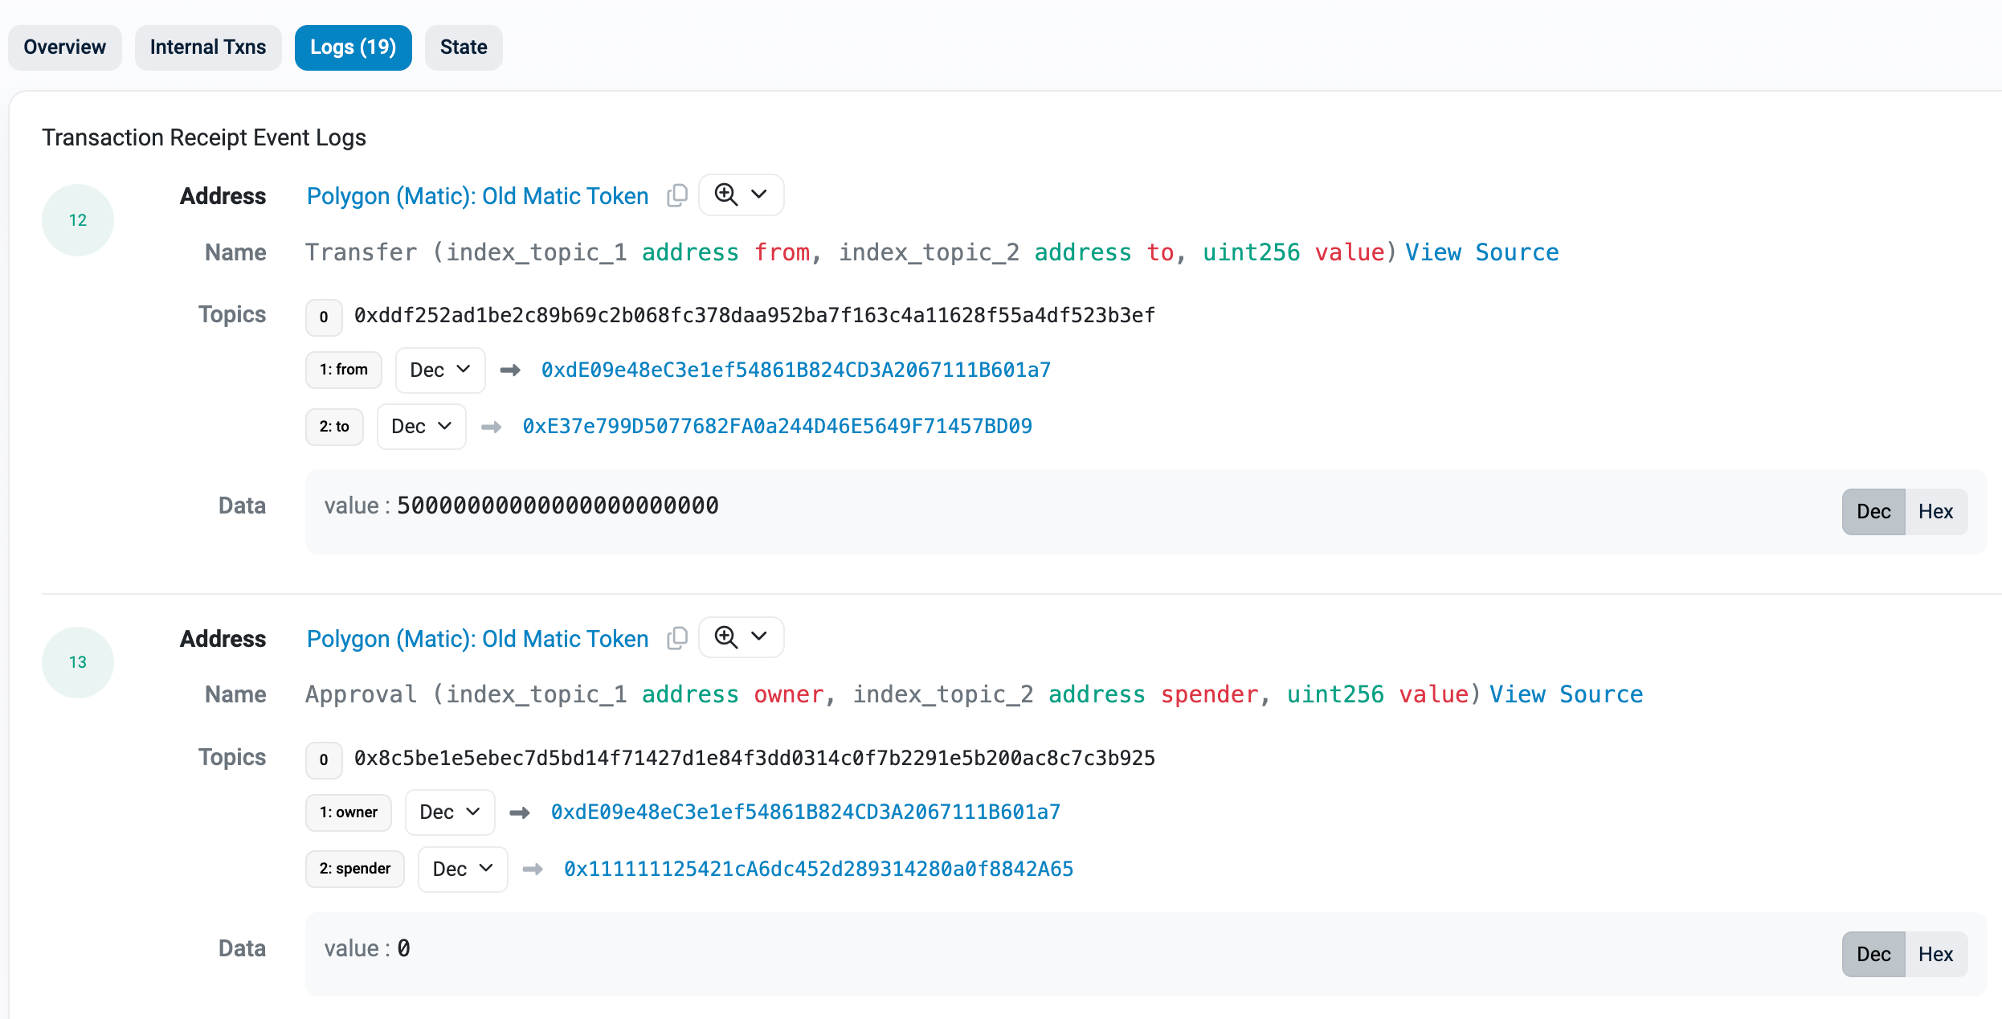Select topic 0 badge in the Approval event
The width and height of the screenshot is (2002, 1019).
(x=323, y=759)
